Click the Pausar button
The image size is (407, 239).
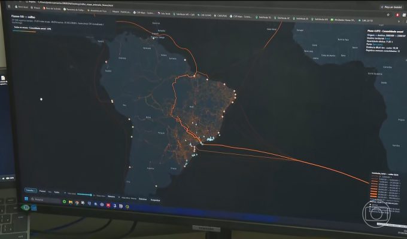click(x=42, y=191)
